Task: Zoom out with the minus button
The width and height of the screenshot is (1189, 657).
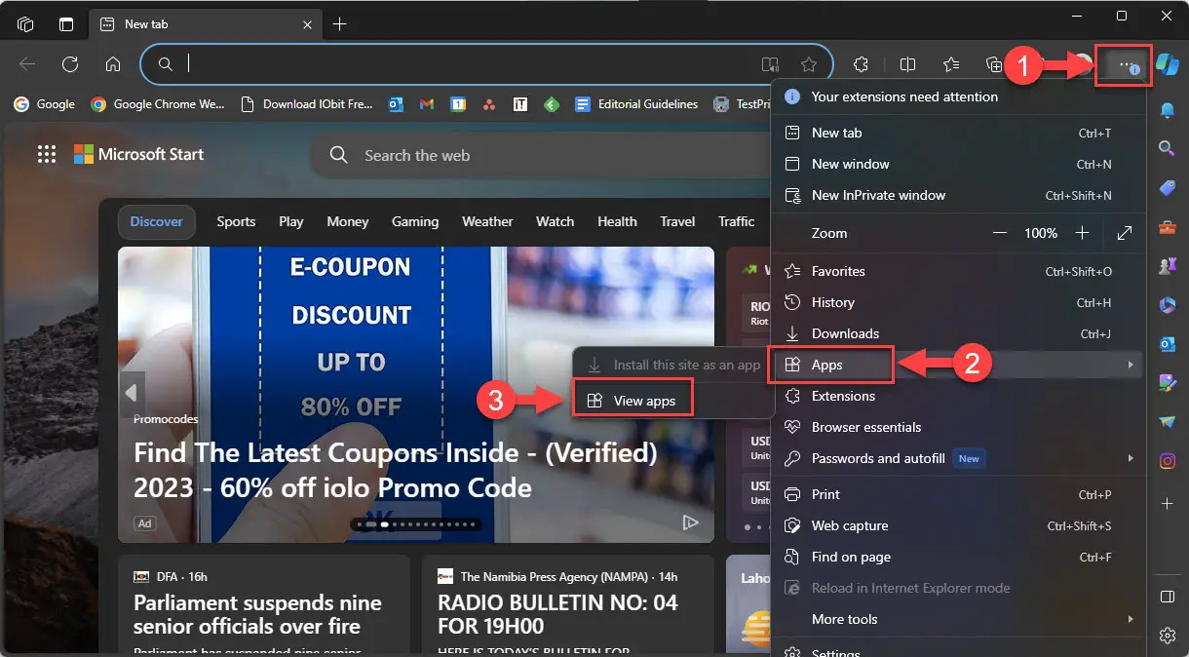Action: click(999, 233)
